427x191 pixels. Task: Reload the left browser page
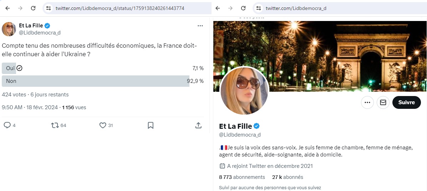click(x=33, y=8)
